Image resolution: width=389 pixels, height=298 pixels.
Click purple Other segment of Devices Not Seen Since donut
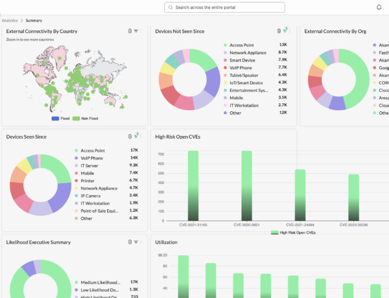coord(213,81)
